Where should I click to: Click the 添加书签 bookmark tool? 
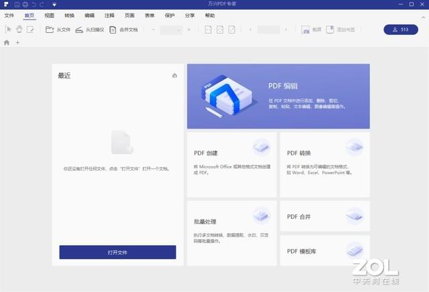341,29
